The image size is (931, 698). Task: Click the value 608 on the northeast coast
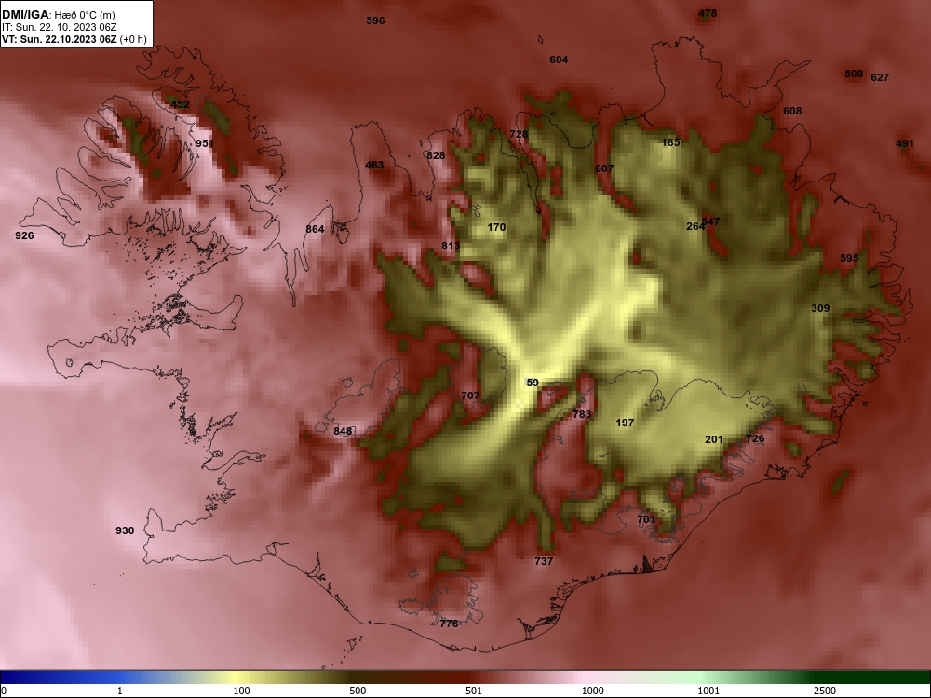pos(792,111)
